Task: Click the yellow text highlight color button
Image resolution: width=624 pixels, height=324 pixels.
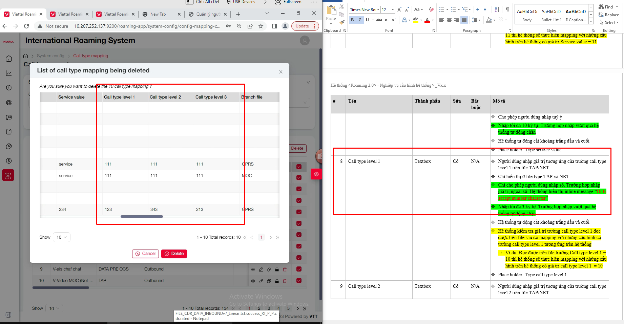Action: [x=416, y=20]
